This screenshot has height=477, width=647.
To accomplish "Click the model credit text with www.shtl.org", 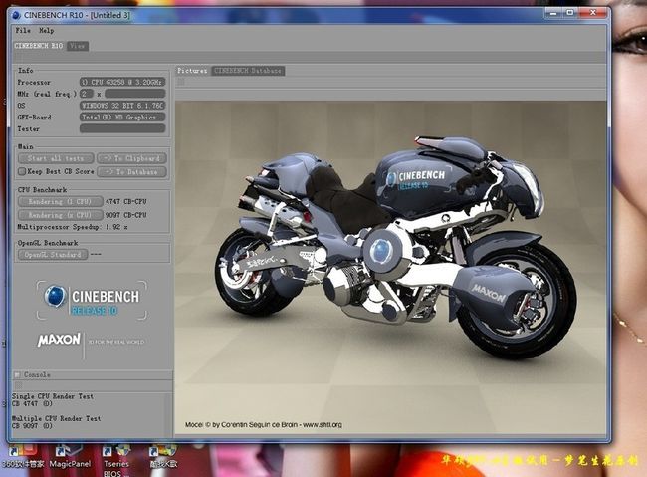I will point(263,424).
